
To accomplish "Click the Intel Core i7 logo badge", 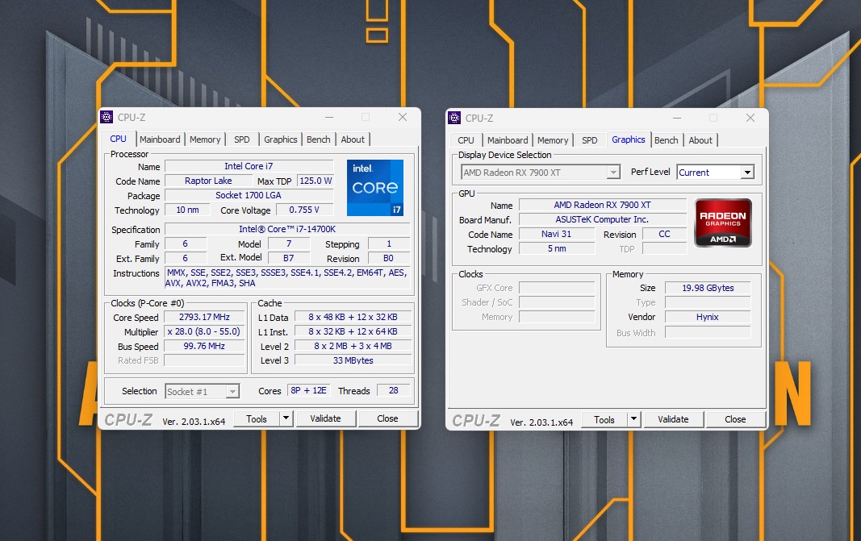I will pos(375,188).
